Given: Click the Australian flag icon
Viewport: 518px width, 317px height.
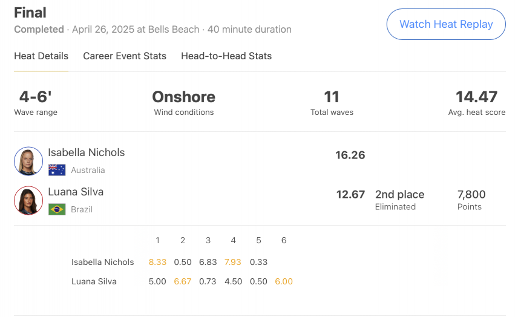Looking at the screenshot, I should (57, 170).
